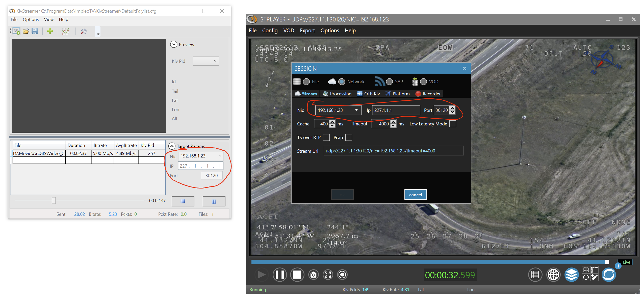Screen dimensions: 642x295
Task: Click the record circle icon in player controls
Action: point(342,275)
